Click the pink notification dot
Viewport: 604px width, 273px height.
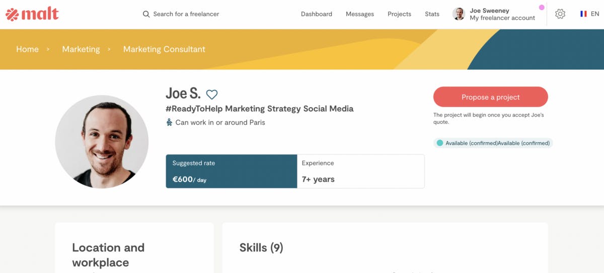pos(542,8)
